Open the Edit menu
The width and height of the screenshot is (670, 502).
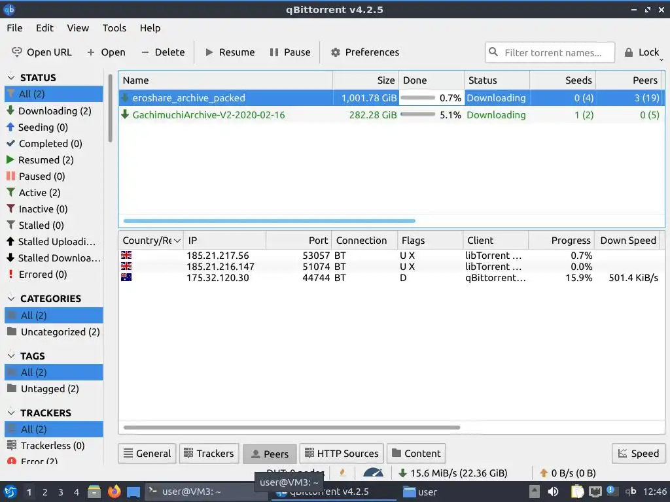click(44, 28)
